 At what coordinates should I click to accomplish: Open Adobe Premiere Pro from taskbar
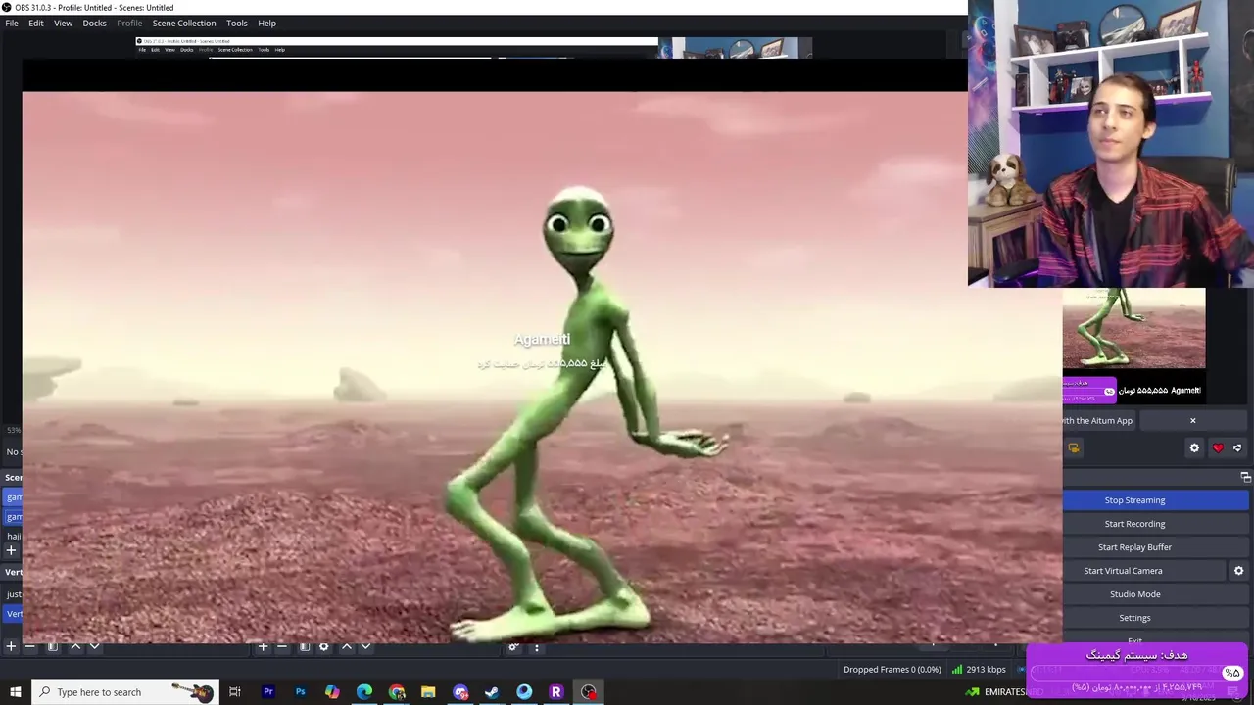coord(267,692)
